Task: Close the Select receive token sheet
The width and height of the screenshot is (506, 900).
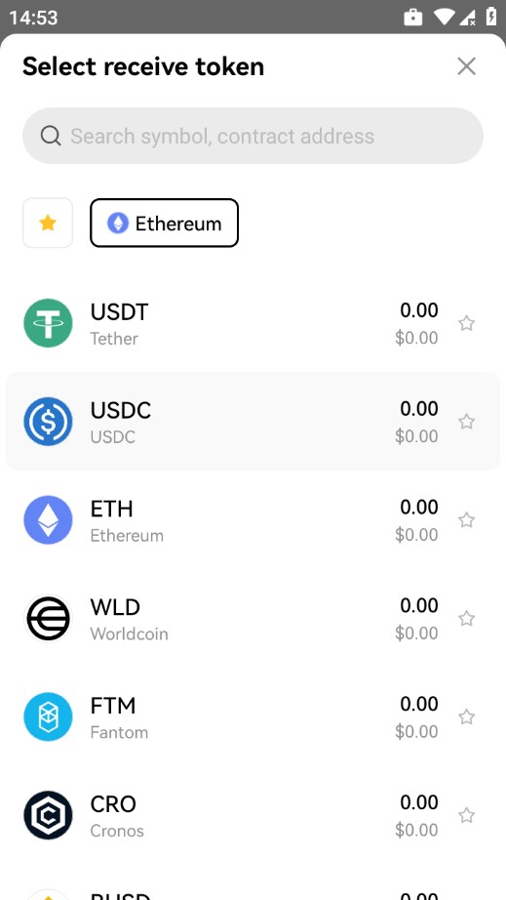Action: coord(466,66)
